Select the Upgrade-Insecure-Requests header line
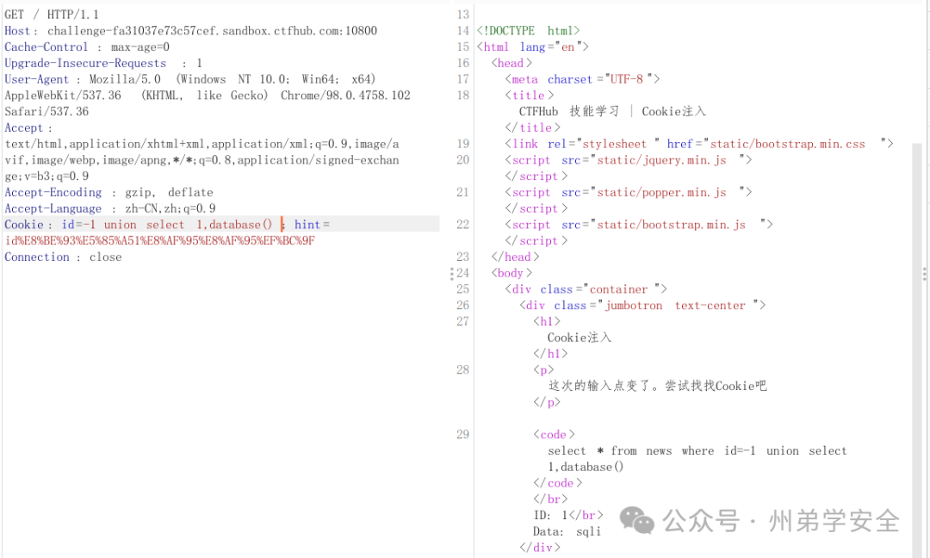The width and height of the screenshot is (930, 558). [x=103, y=63]
